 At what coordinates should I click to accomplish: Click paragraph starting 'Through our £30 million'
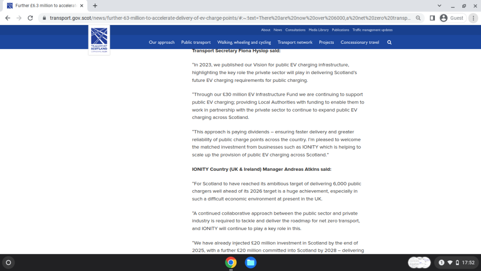click(278, 106)
